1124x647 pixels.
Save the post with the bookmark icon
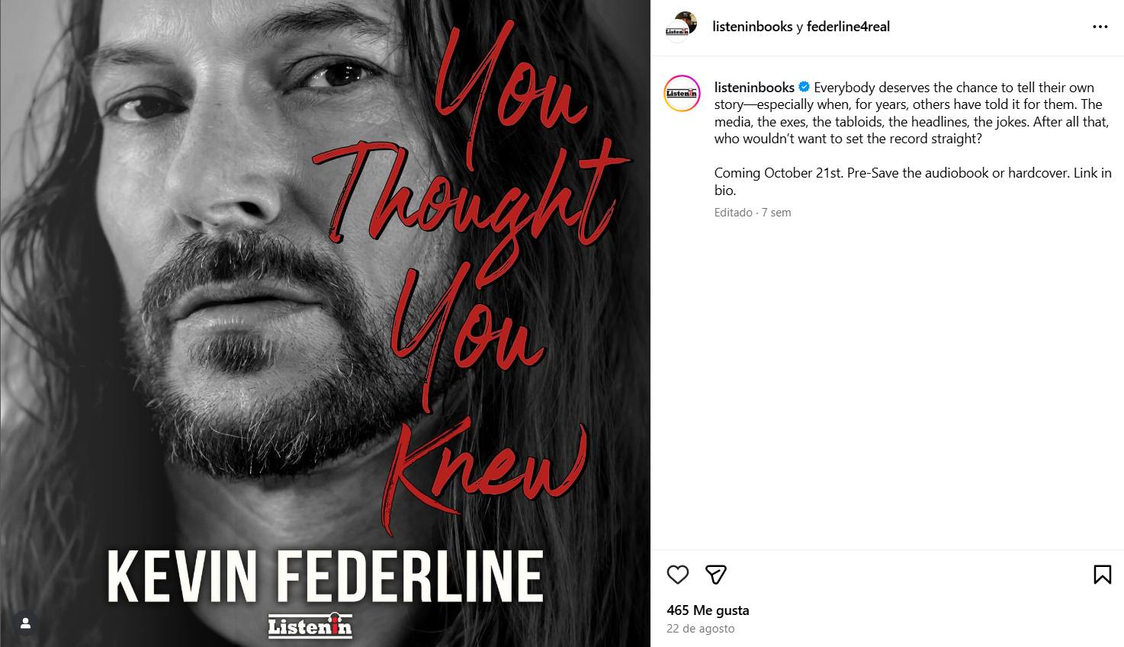pyautogui.click(x=1102, y=575)
